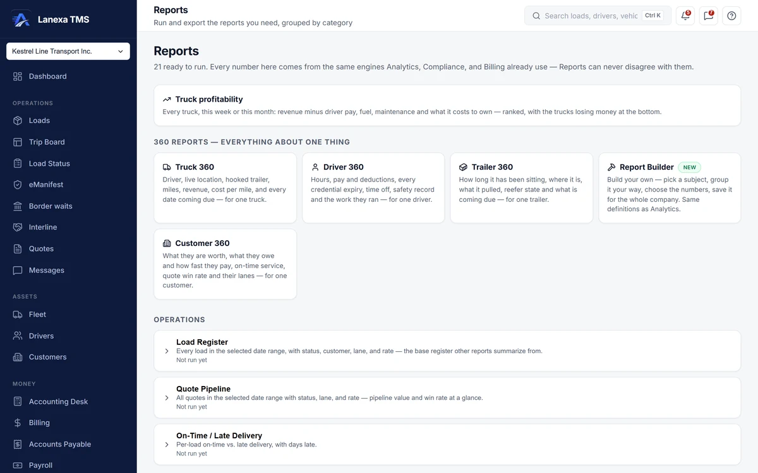Viewport: 758px width, 473px height.
Task: Click the On-Time / Late Delivery title
Action: pyautogui.click(x=219, y=435)
